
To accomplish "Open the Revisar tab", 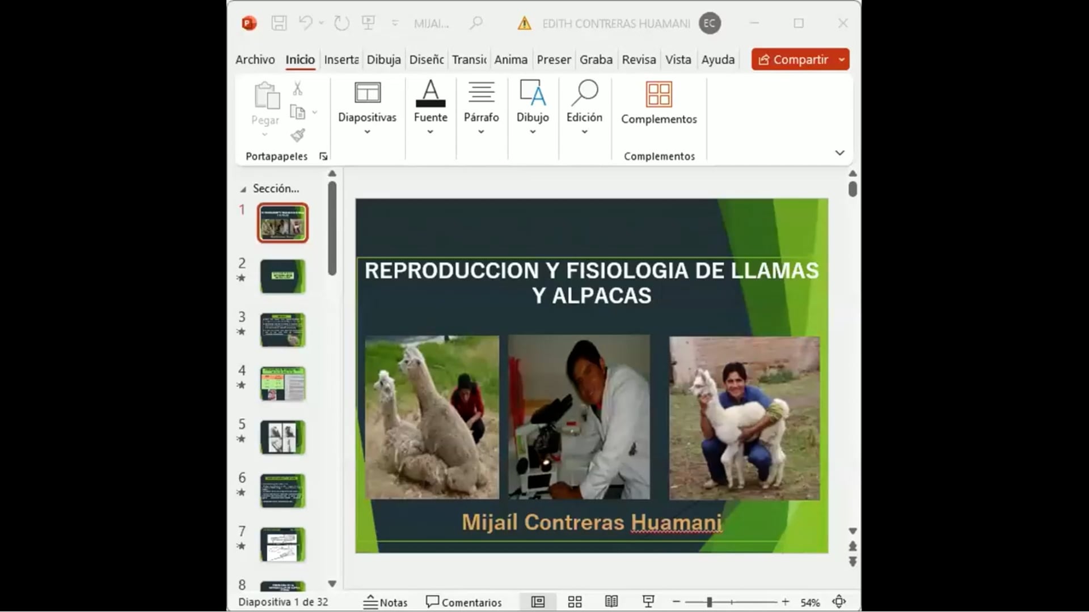I will coord(639,59).
